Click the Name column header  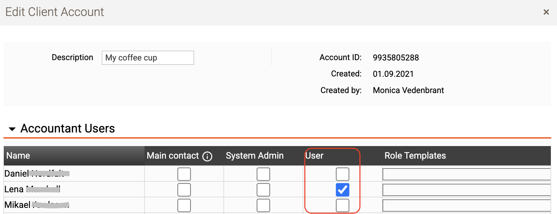pos(18,156)
